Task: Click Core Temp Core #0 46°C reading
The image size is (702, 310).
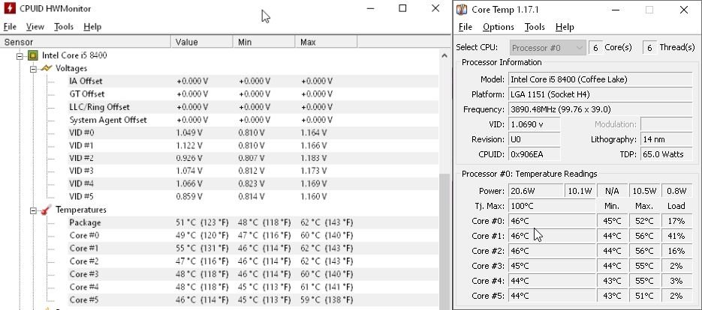Action: click(552, 221)
